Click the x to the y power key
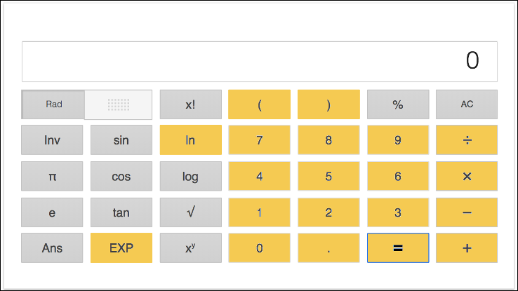 [190, 248]
